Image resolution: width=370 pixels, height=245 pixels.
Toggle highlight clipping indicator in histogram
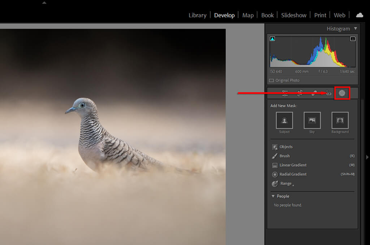(353, 39)
